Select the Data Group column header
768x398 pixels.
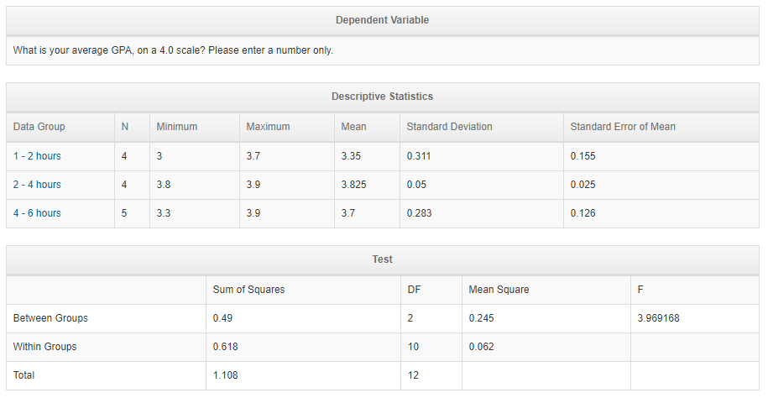[x=39, y=127]
